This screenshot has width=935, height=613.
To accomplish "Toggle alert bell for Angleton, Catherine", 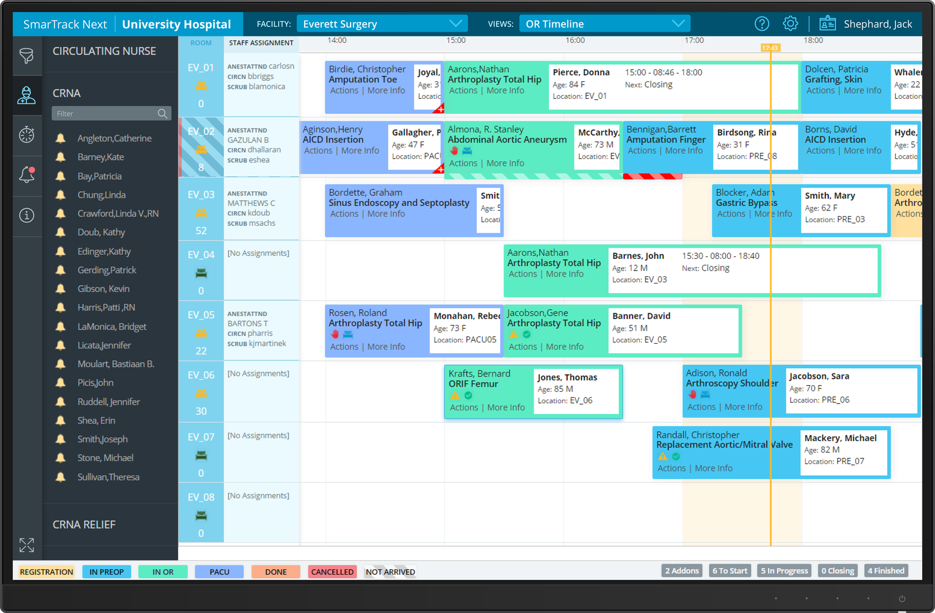I will 61,139.
